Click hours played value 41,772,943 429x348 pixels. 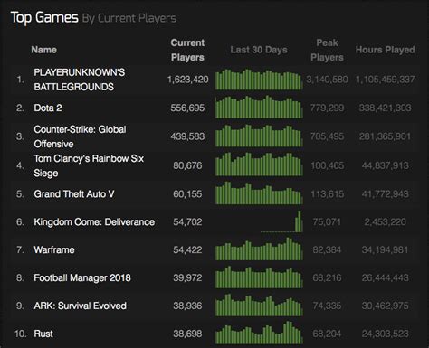pyautogui.click(x=386, y=194)
